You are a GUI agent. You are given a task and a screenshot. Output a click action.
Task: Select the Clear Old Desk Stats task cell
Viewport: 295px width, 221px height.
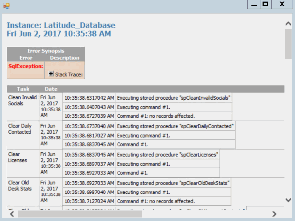coord(23,192)
